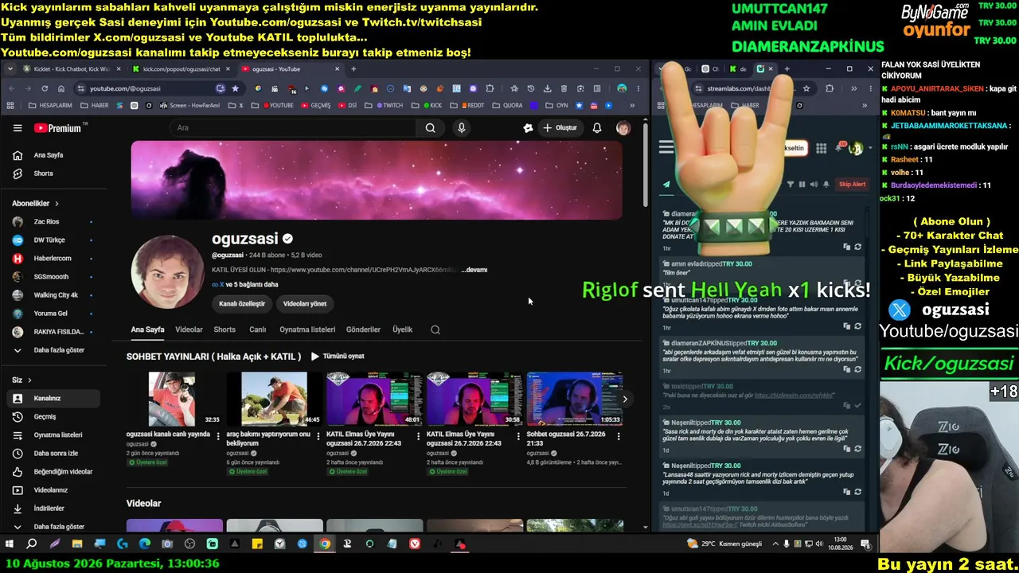Open the Canlı channel tab
This screenshot has width=1019, height=573.
click(258, 329)
